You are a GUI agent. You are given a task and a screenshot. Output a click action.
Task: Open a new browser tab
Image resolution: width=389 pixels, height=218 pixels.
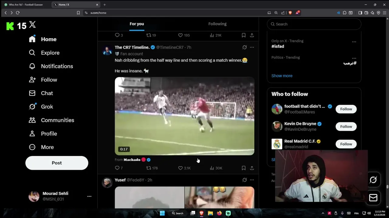tap(105, 5)
